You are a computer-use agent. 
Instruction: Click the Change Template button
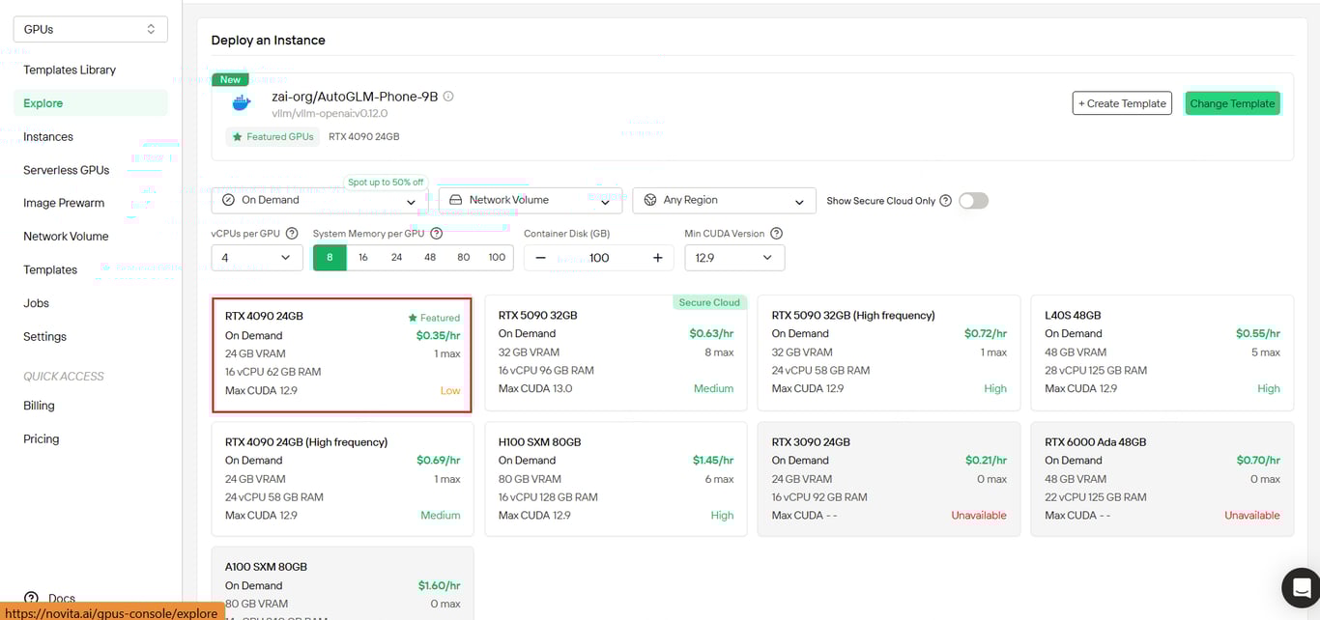(1232, 103)
